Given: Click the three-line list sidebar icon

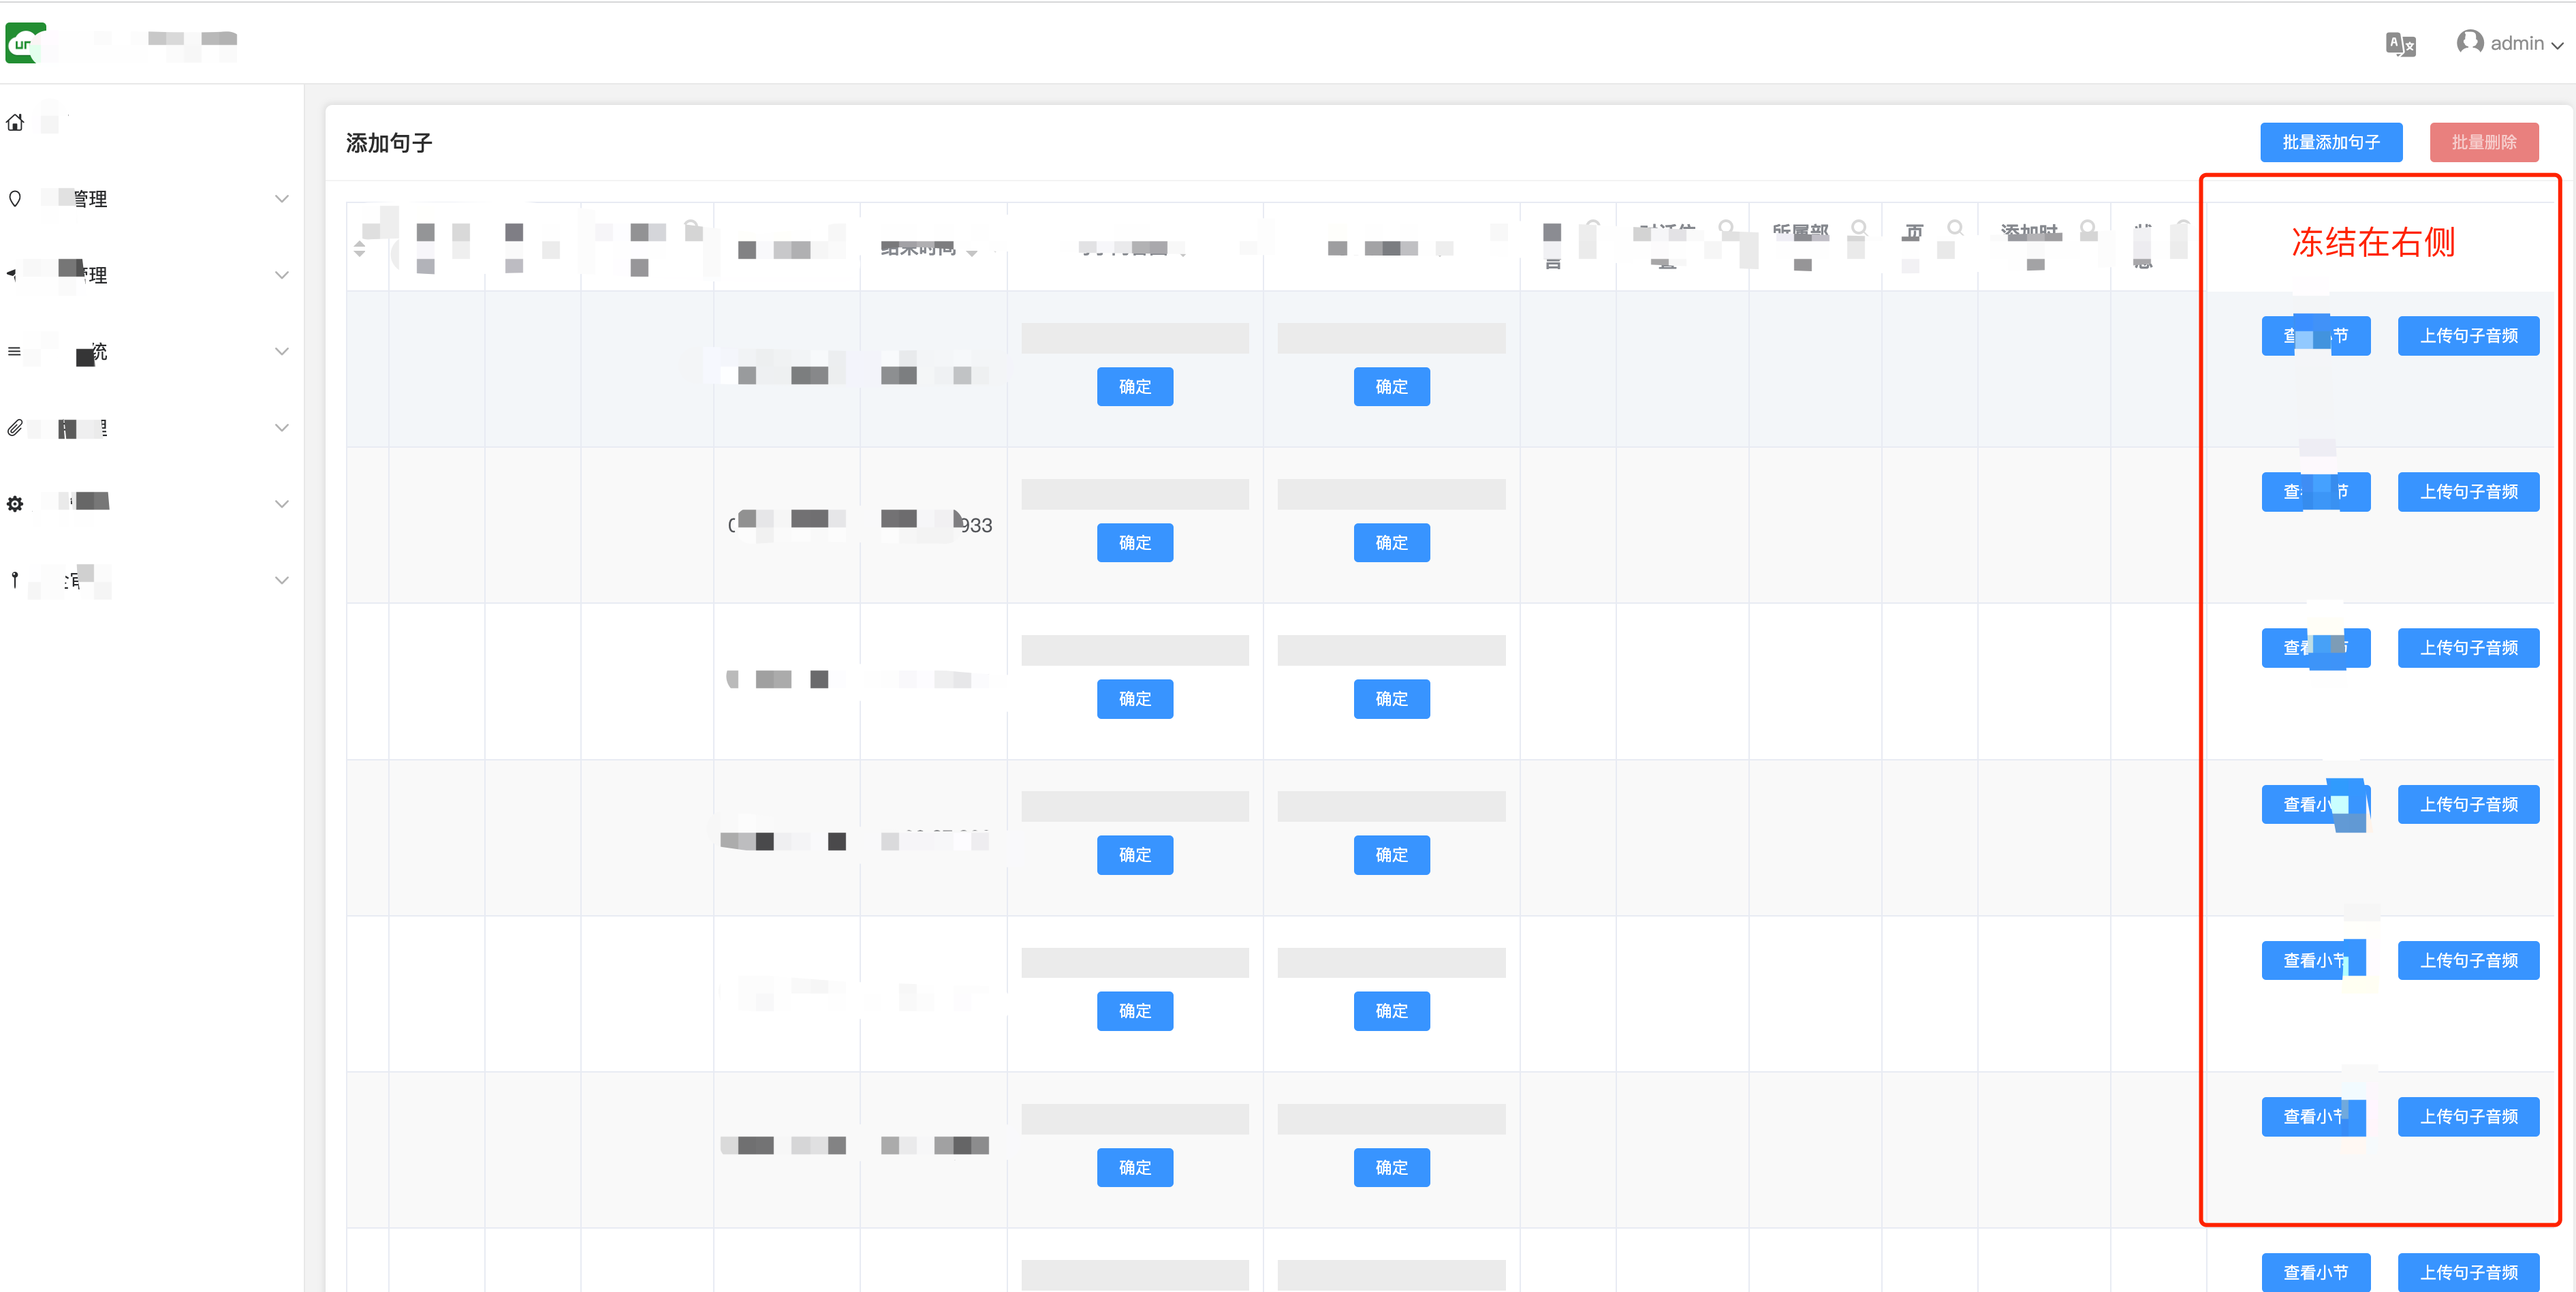Looking at the screenshot, I should point(14,351).
